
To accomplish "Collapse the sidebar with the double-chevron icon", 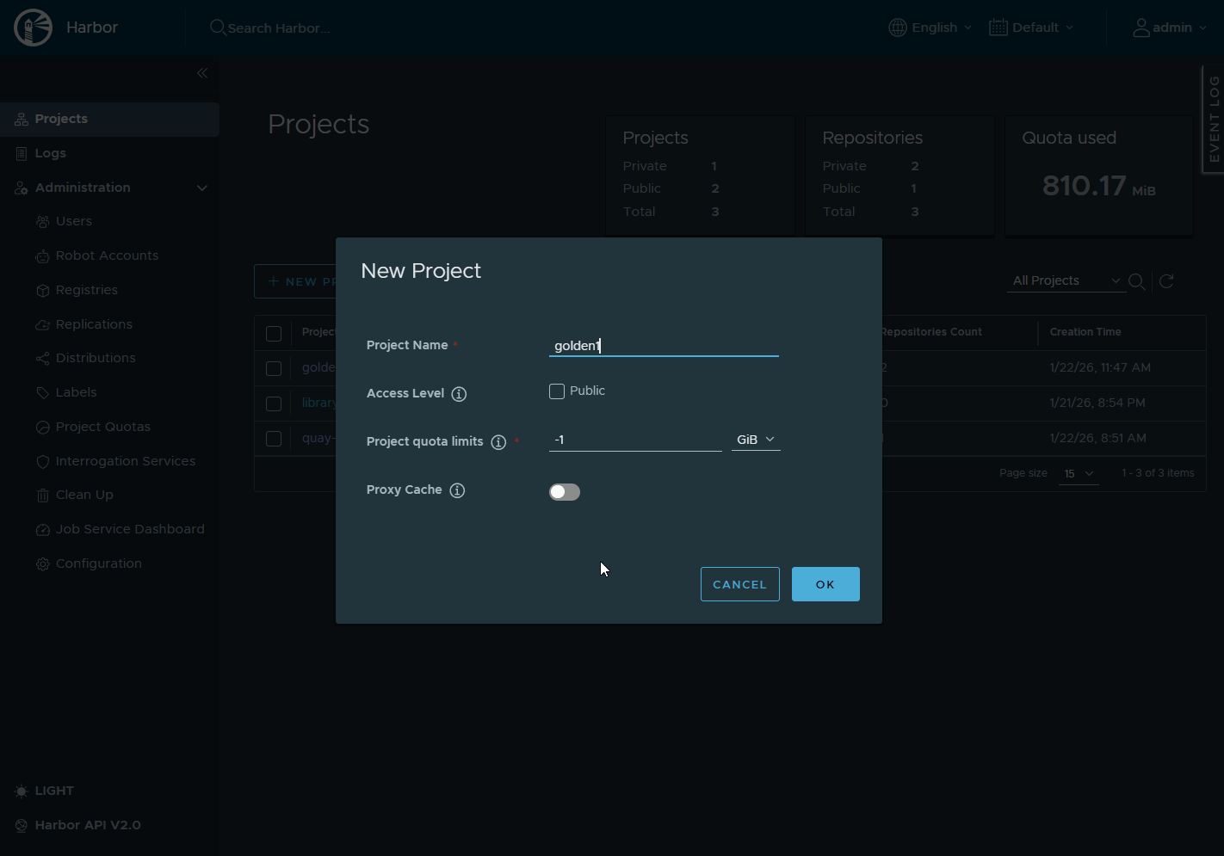I will (x=202, y=73).
